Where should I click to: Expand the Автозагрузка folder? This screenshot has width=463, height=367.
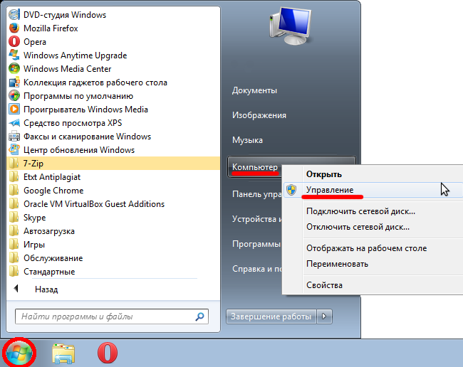coord(113,231)
